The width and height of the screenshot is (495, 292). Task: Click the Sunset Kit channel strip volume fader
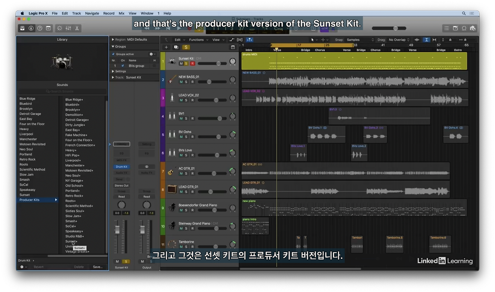click(x=117, y=230)
